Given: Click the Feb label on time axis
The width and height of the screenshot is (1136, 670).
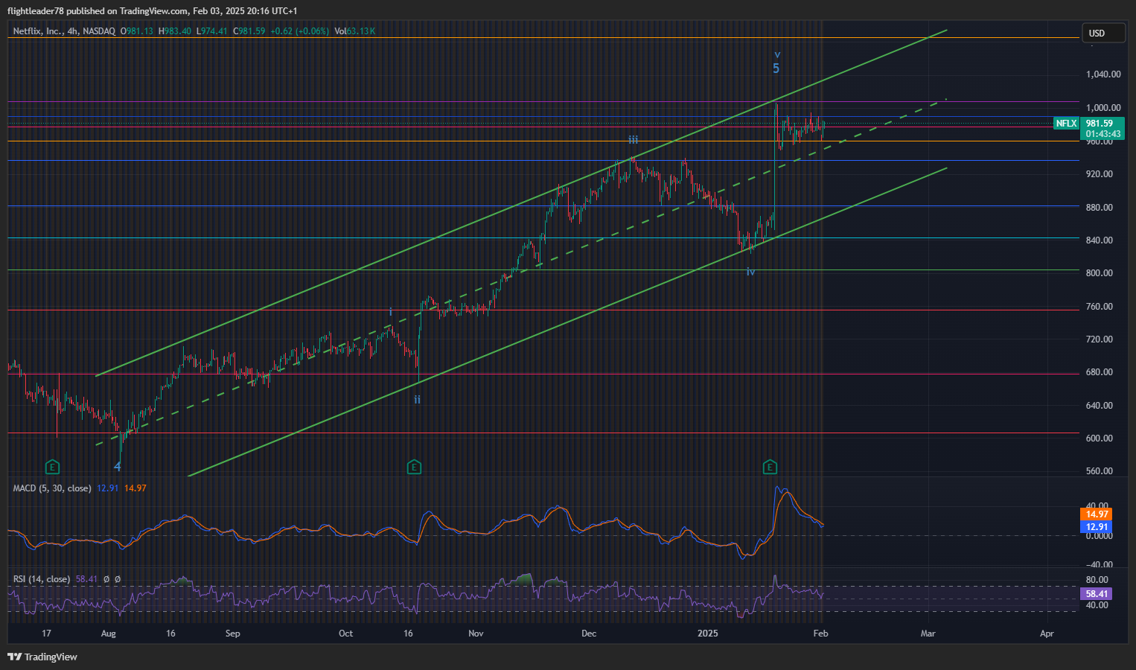Looking at the screenshot, I should tap(820, 634).
